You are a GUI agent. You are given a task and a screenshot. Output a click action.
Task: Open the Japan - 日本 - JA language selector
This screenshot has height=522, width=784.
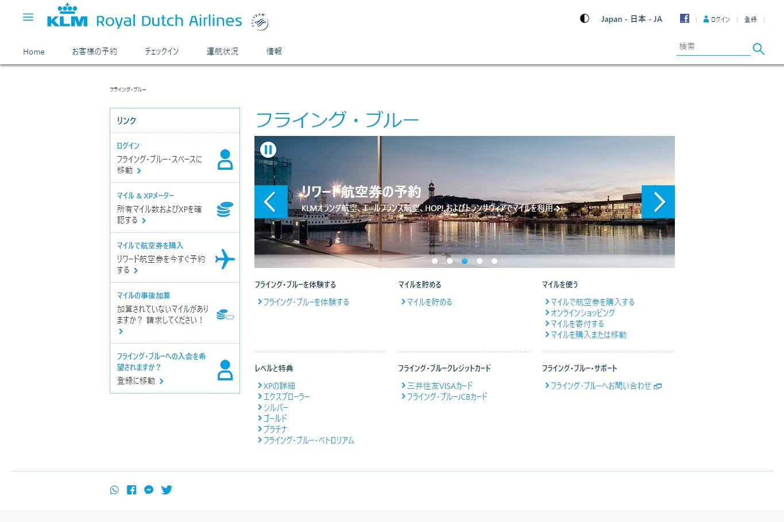[x=631, y=19]
